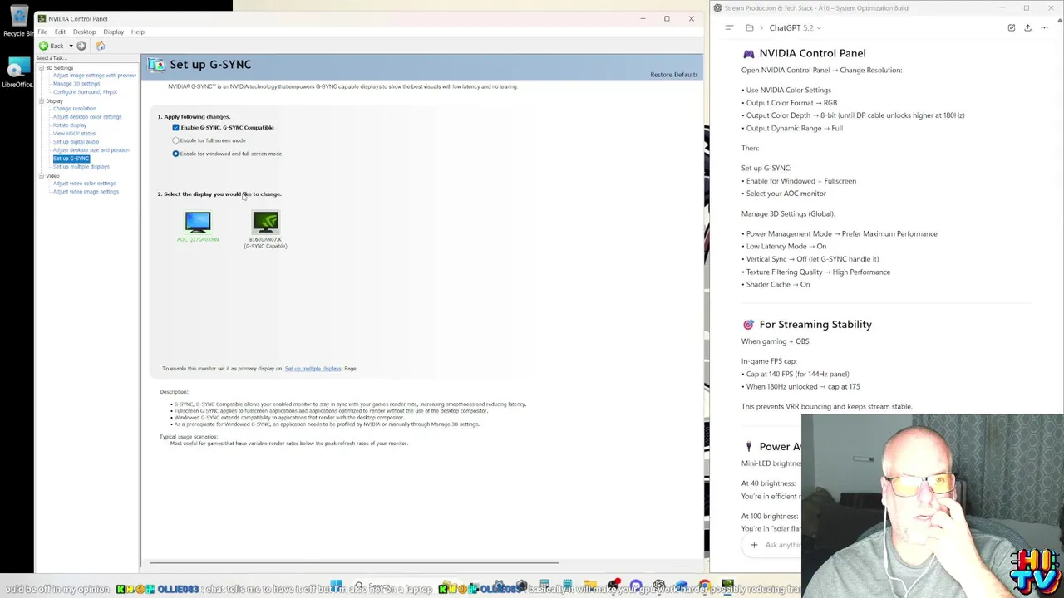This screenshot has height=598, width=1064.
Task: Click the new chat compose icon
Action: [x=1012, y=27]
